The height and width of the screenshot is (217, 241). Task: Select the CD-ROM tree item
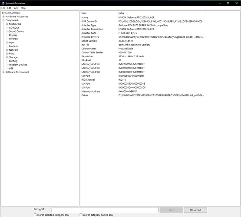click(x=14, y=28)
